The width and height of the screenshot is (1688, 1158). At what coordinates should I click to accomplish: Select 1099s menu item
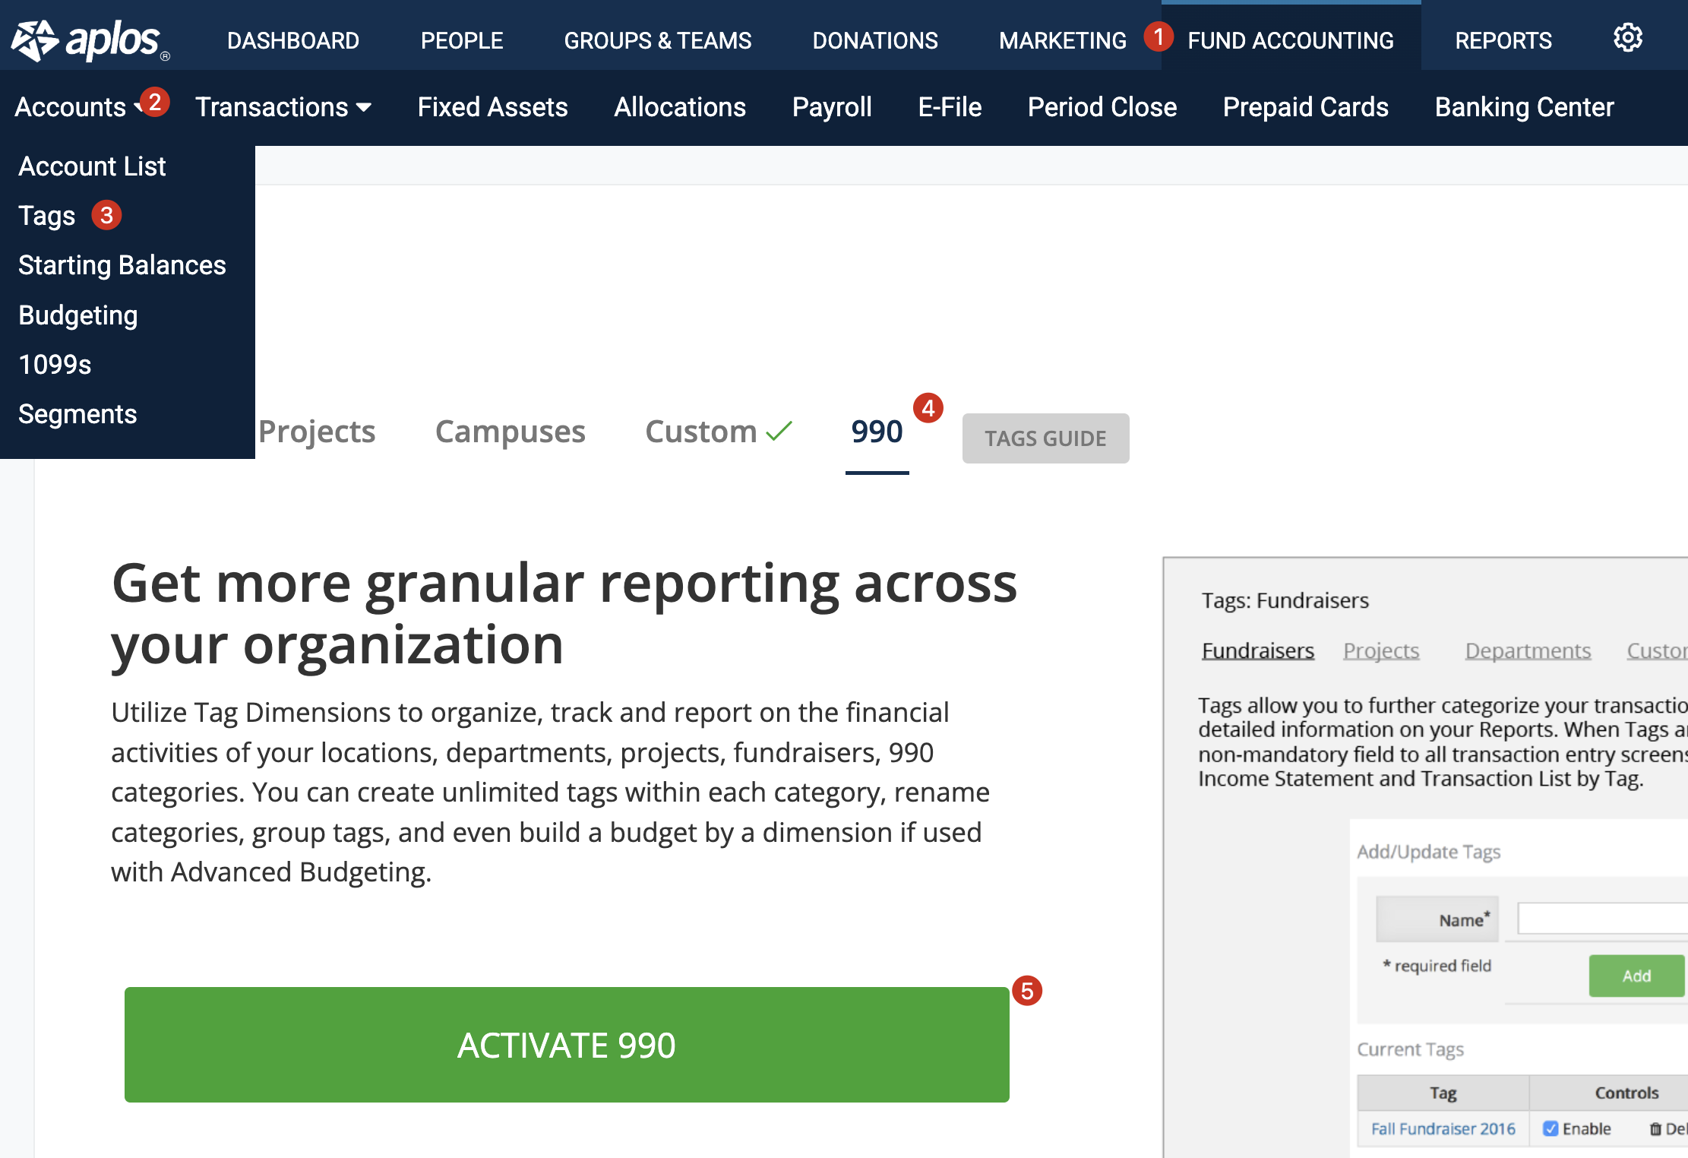coord(55,365)
